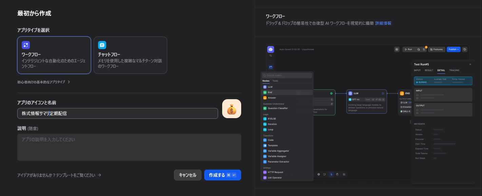This screenshot has height=196, width=482.
Task: Click the Features button in the preview
Action: tap(437, 49)
